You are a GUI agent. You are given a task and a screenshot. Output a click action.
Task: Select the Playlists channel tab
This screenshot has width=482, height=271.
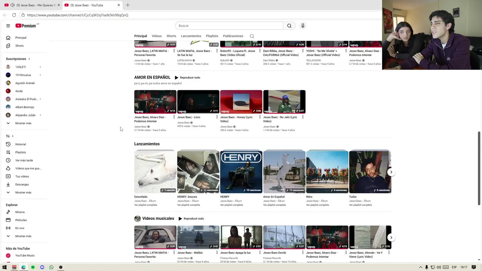coord(212,36)
